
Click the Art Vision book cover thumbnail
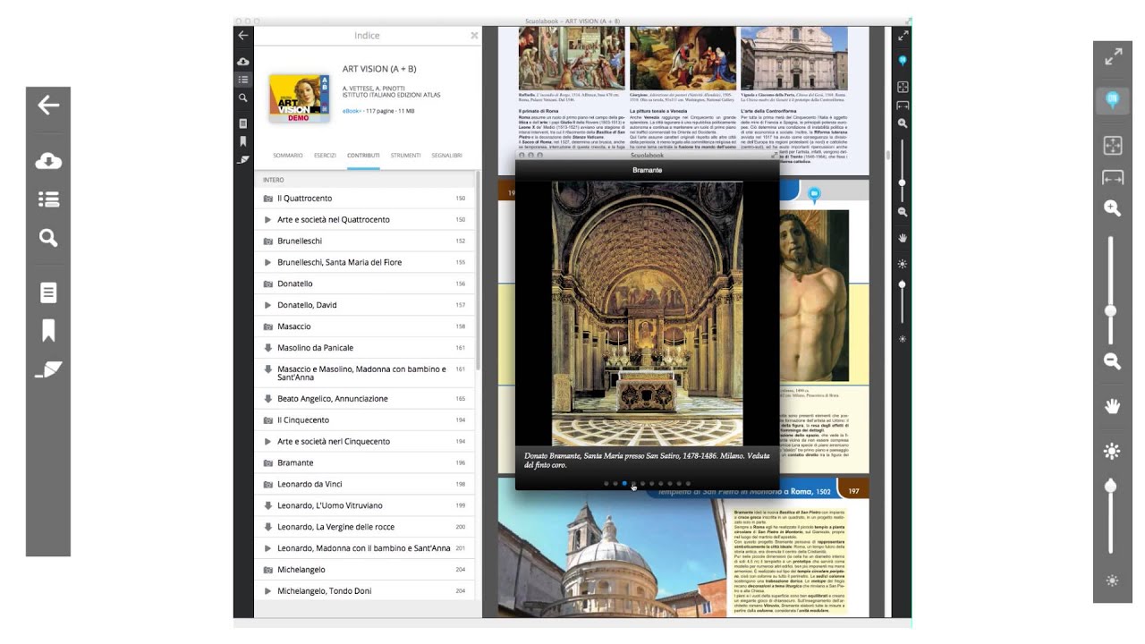pyautogui.click(x=299, y=97)
